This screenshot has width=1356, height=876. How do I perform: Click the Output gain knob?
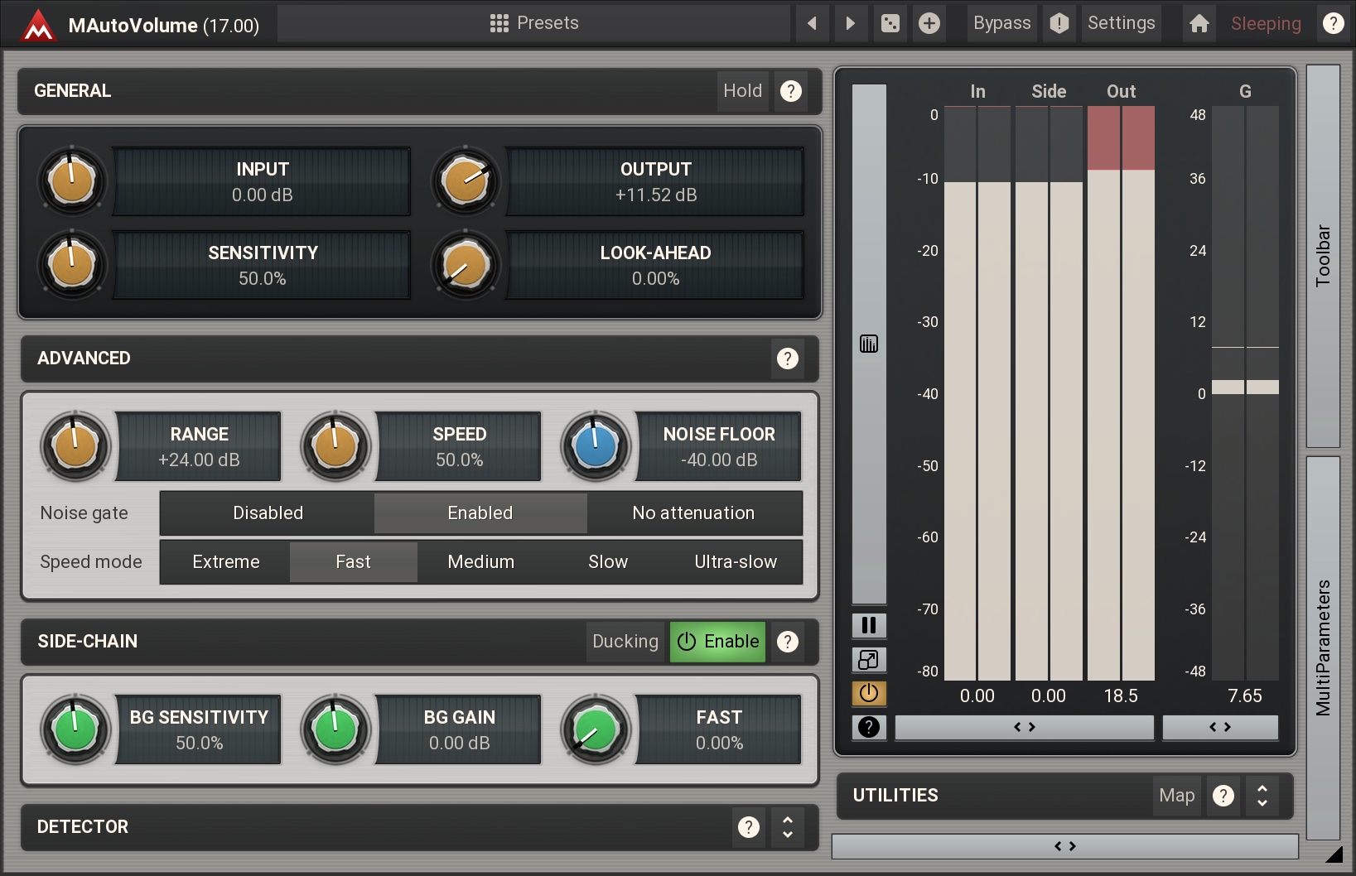click(x=466, y=180)
